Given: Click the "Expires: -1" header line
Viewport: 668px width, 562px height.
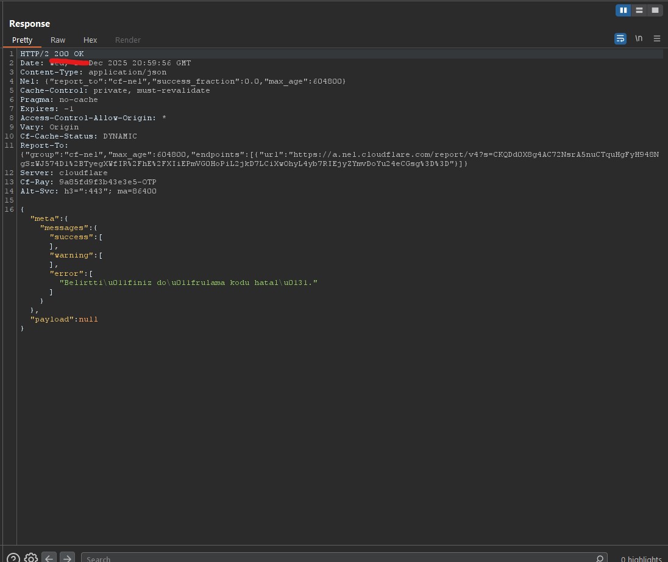Looking at the screenshot, I should (47, 109).
